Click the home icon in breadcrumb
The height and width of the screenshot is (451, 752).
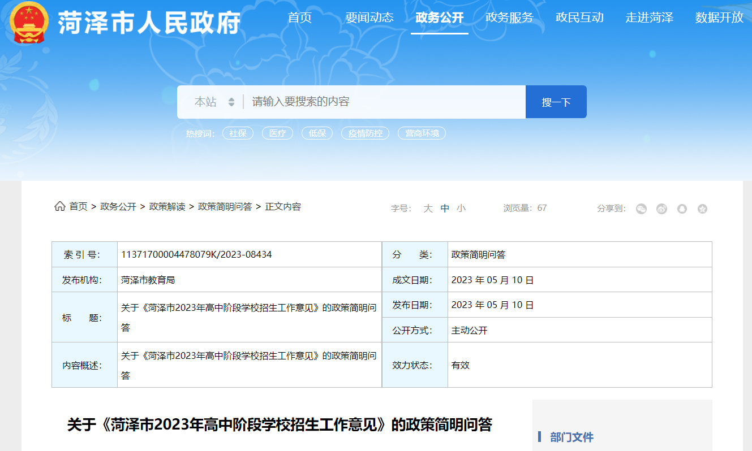[59, 207]
